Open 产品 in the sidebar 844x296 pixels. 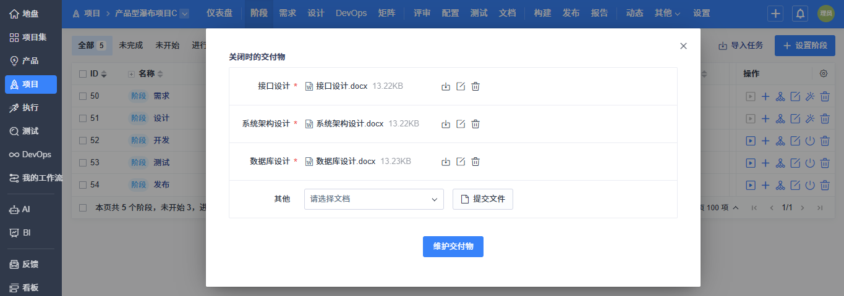point(31,61)
